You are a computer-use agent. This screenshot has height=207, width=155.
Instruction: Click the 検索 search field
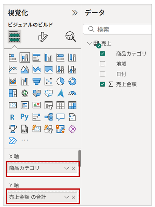(x=118, y=29)
